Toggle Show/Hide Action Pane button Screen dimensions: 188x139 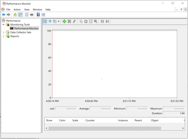point(43,15)
